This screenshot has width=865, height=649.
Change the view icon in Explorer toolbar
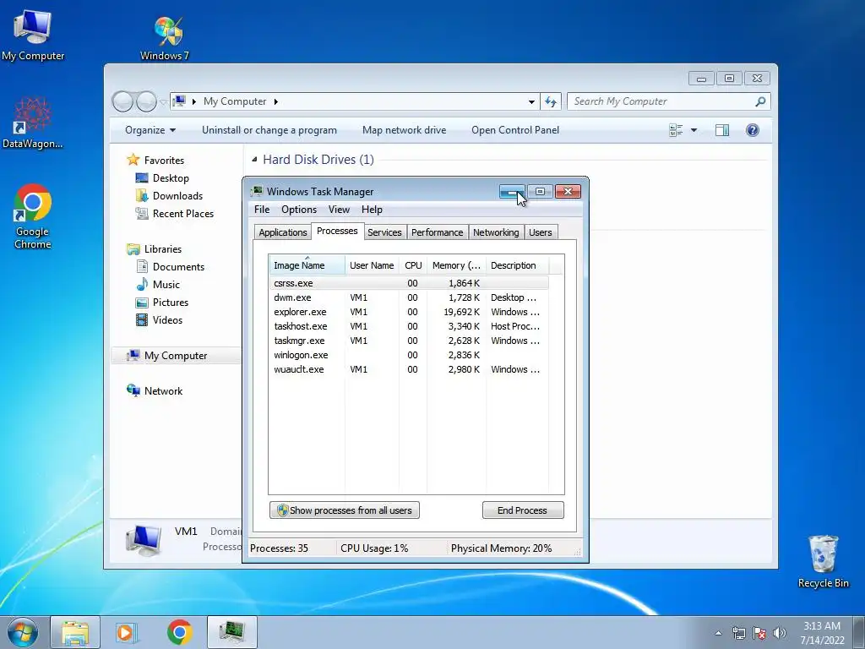(676, 130)
